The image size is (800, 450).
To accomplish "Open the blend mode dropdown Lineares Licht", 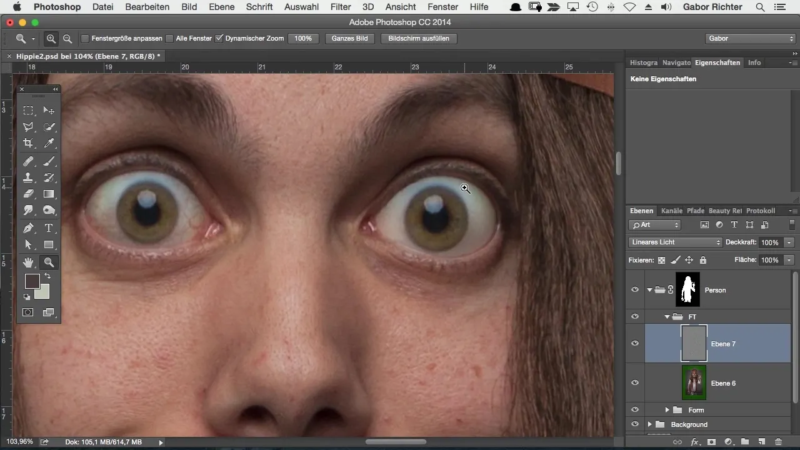I will 675,242.
